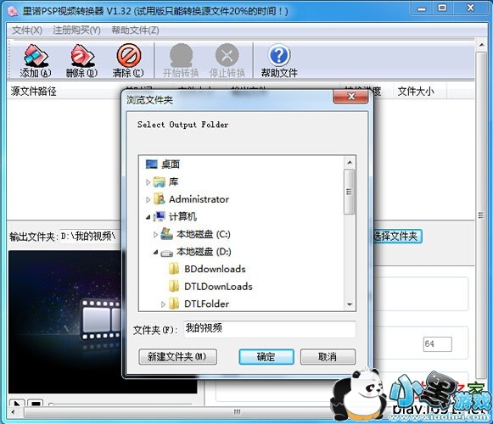Close the main converter window
Viewport: 493px width, 424px height.
(470, 8)
